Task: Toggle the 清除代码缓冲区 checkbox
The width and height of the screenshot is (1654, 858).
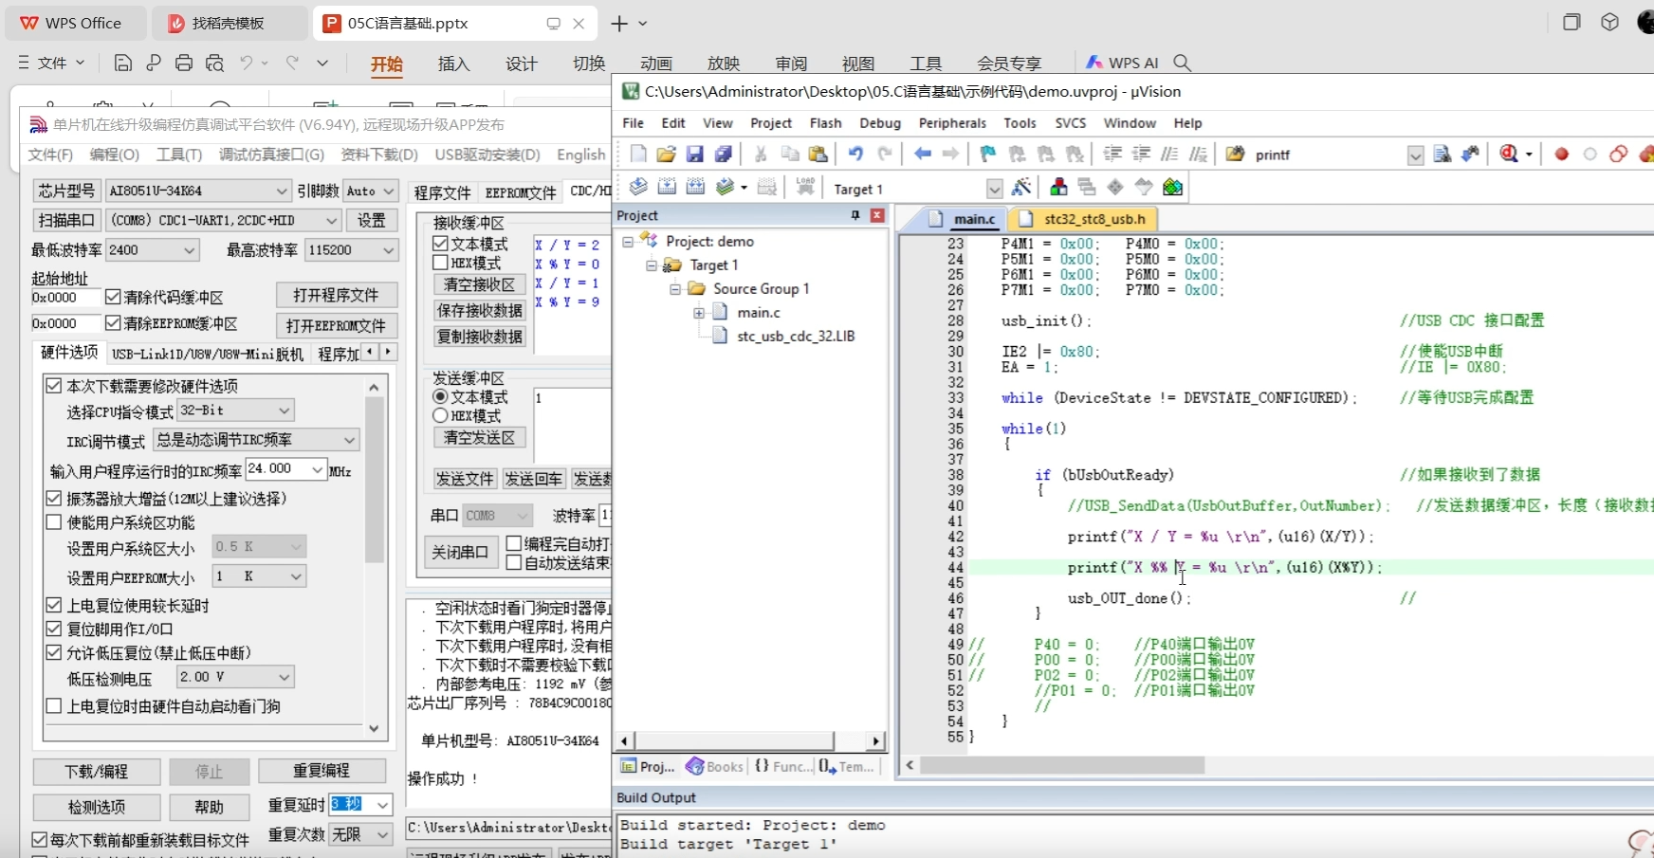Action: click(x=113, y=297)
